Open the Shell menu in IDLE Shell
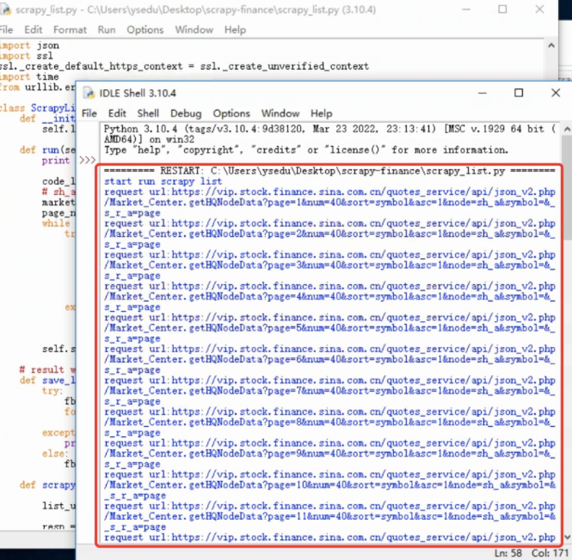Image resolution: width=572 pixels, height=560 pixels. (x=148, y=113)
